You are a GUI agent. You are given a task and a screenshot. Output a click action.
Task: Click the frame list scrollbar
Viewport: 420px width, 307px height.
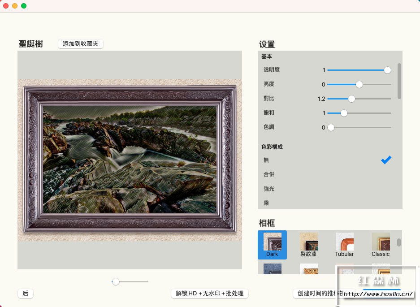(399, 242)
